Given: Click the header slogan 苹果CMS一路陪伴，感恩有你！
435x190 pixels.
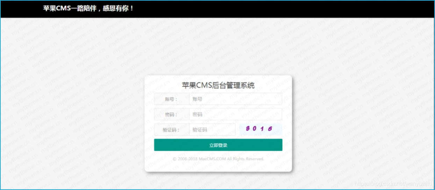Looking at the screenshot, I should 88,8.
